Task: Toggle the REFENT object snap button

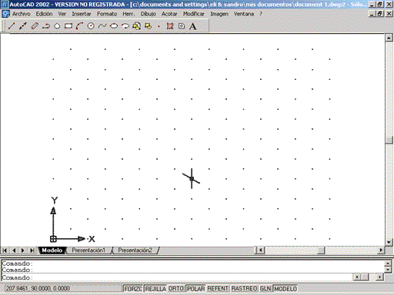Action: click(218, 289)
